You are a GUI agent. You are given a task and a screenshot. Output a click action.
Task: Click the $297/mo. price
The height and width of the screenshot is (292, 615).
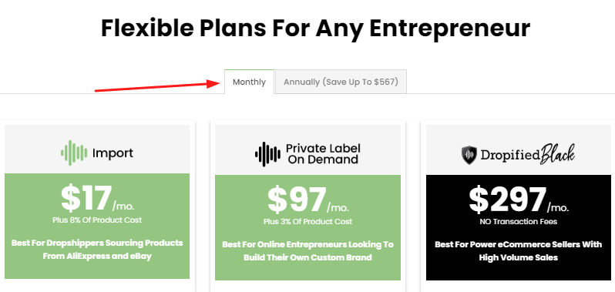click(519, 200)
